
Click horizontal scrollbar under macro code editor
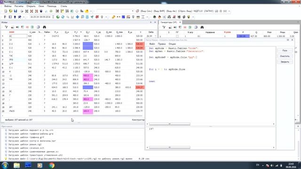click(170, 124)
